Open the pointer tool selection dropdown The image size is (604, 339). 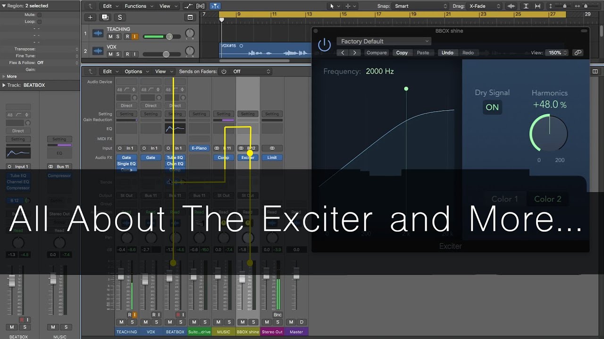335,6
